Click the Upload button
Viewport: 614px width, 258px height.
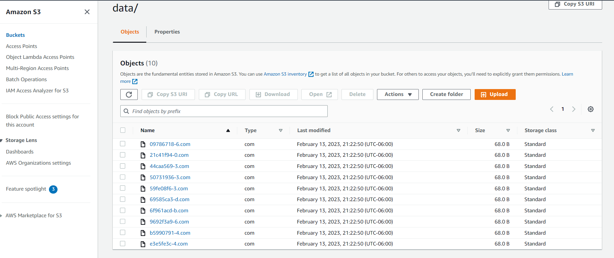coord(495,94)
